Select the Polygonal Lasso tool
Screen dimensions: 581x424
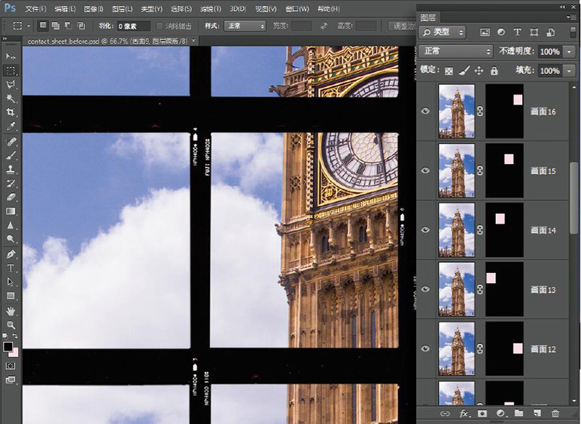pyautogui.click(x=11, y=84)
